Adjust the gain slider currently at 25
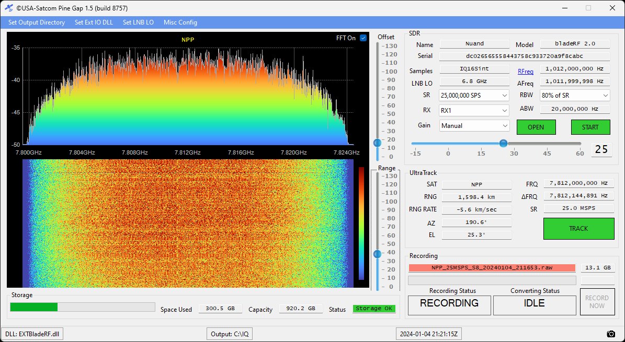Viewport: 625px width, 342px height. point(503,143)
